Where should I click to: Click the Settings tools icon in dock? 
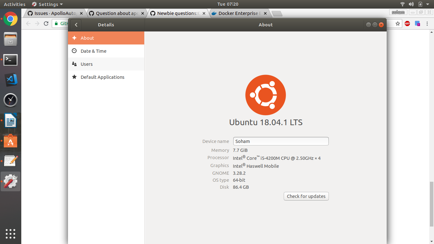click(10, 181)
